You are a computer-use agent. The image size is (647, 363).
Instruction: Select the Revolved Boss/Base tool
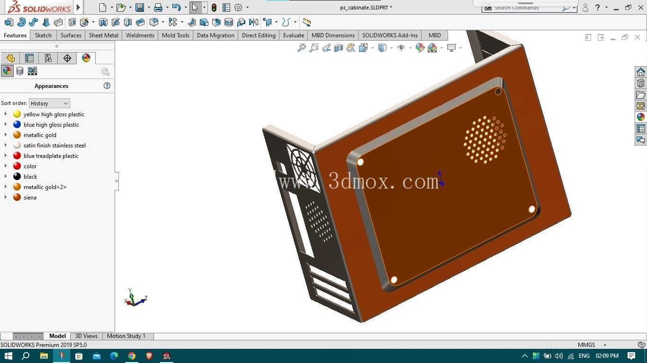21,22
